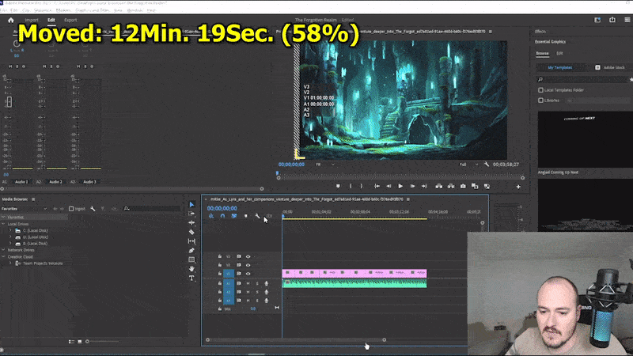
Task: Toggle timeline Snap magnet
Action: pos(222,216)
